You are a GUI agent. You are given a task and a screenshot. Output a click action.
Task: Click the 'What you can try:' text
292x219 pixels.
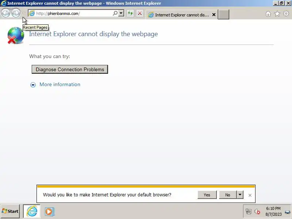tap(50, 56)
